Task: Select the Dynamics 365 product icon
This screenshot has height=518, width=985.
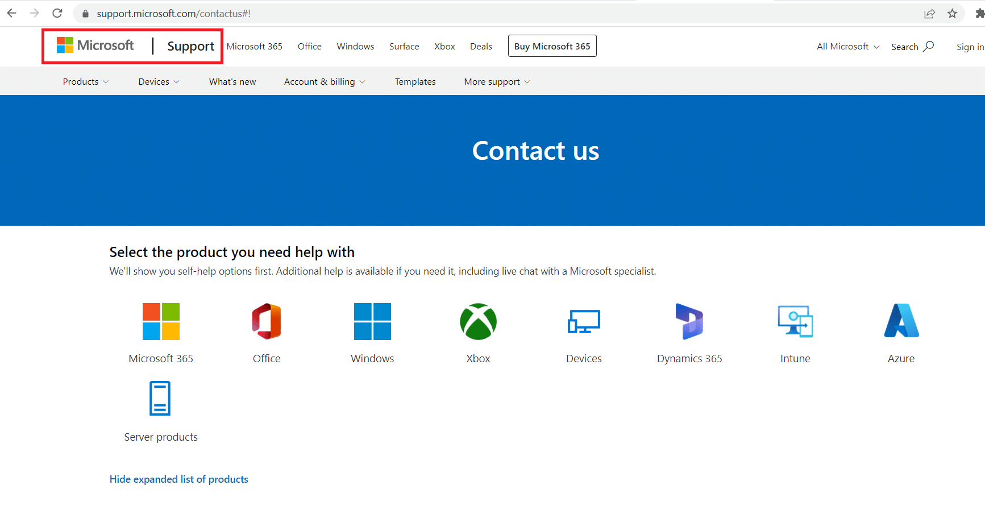Action: click(689, 321)
